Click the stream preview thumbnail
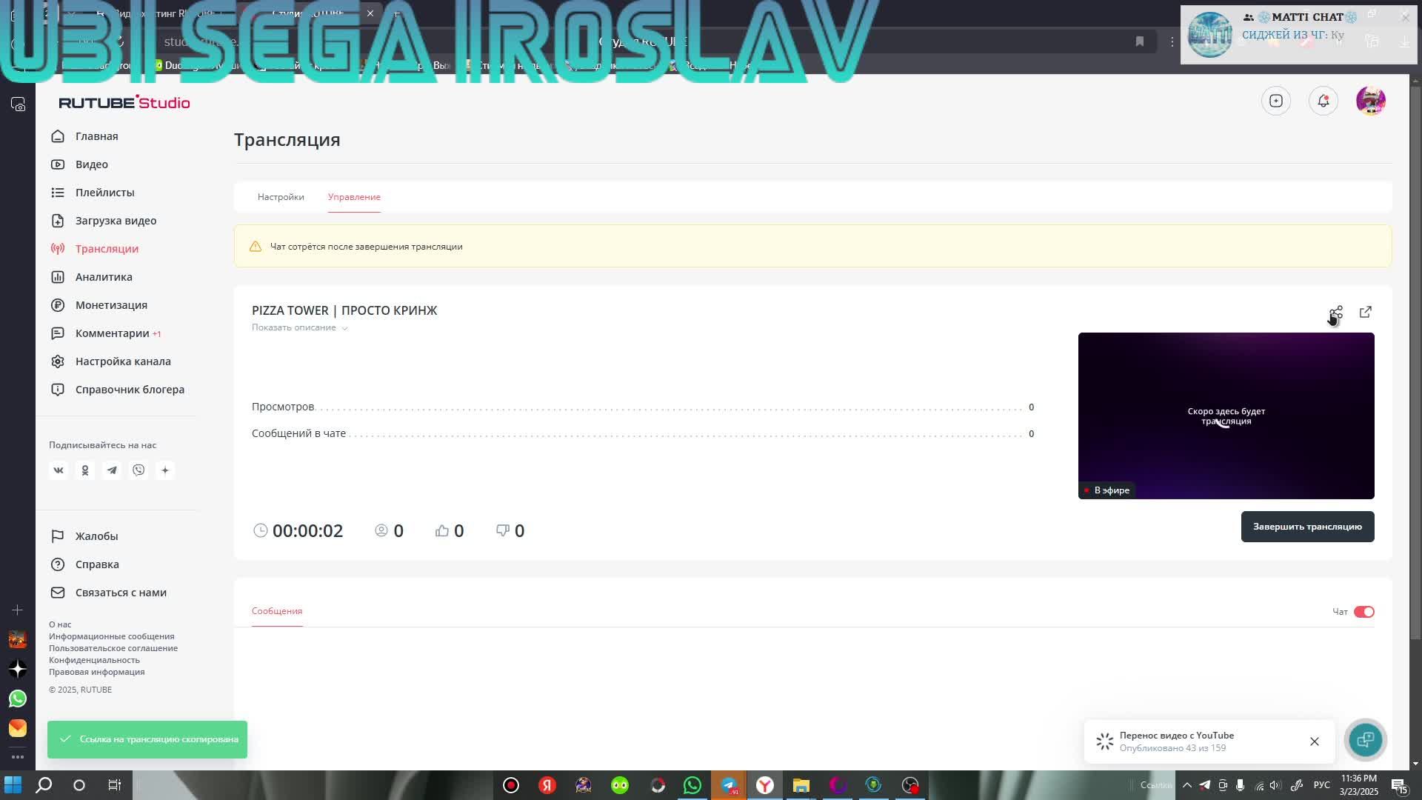1422x800 pixels. tap(1226, 416)
